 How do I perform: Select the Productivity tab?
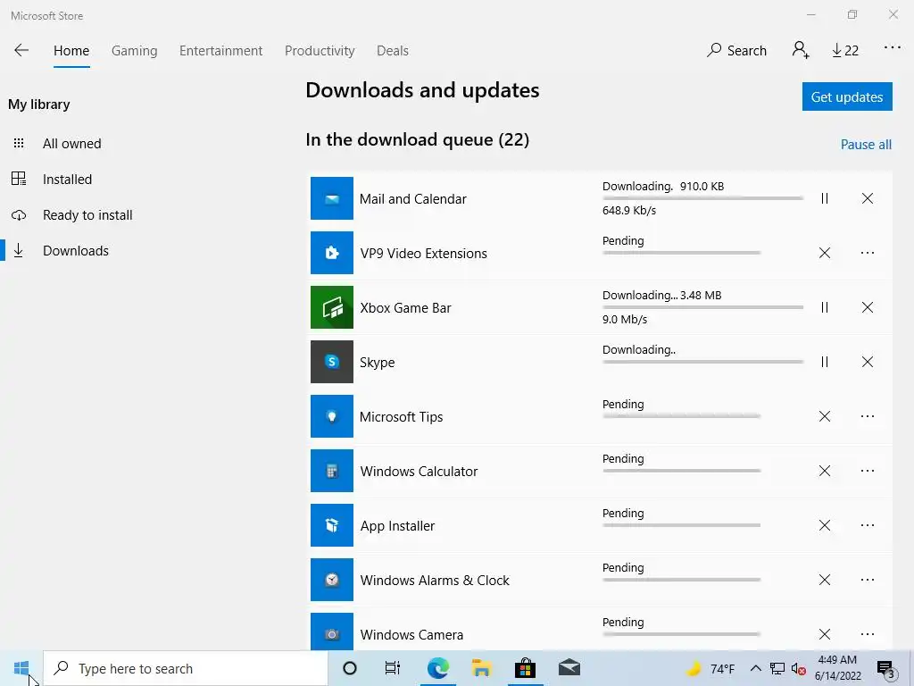coord(320,51)
